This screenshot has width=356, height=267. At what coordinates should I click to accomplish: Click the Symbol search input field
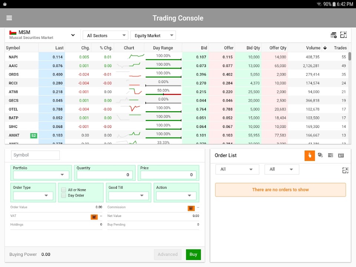35,155
